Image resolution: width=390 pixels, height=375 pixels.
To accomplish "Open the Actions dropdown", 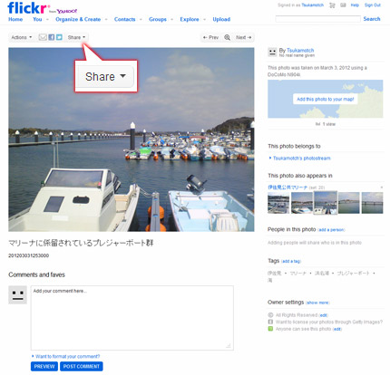I will [22, 37].
